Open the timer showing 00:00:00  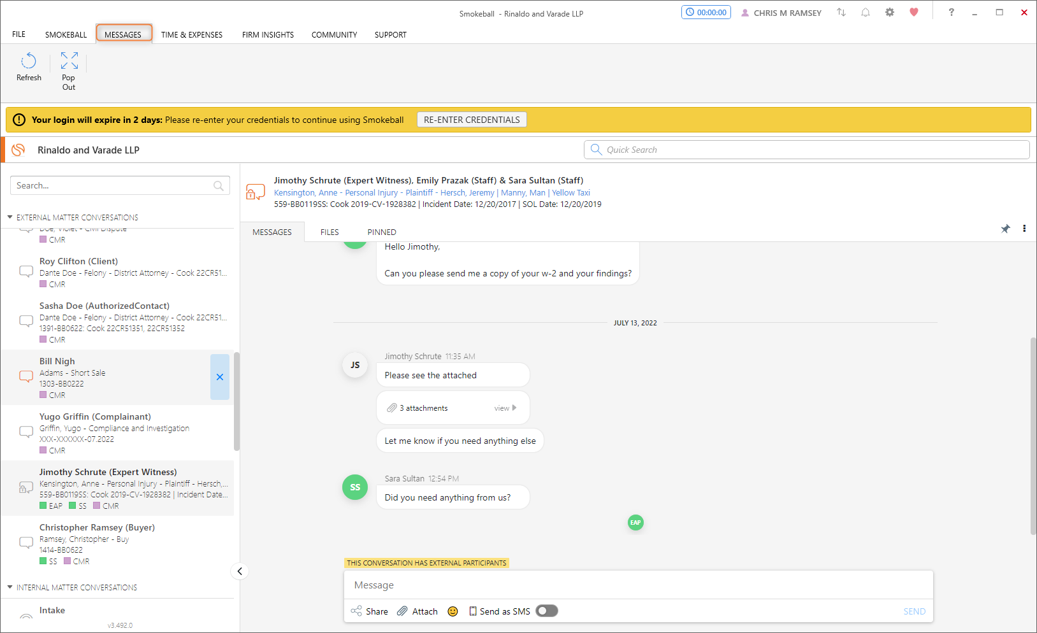(x=706, y=13)
